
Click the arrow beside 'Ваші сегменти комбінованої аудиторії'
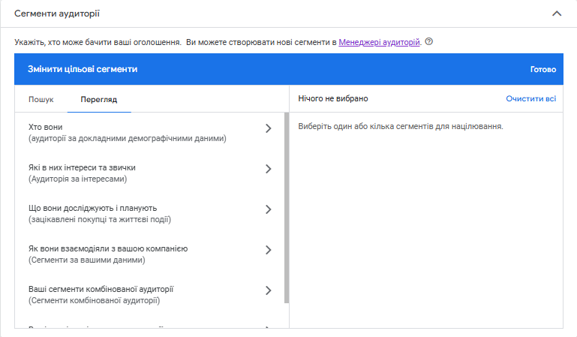pos(269,290)
